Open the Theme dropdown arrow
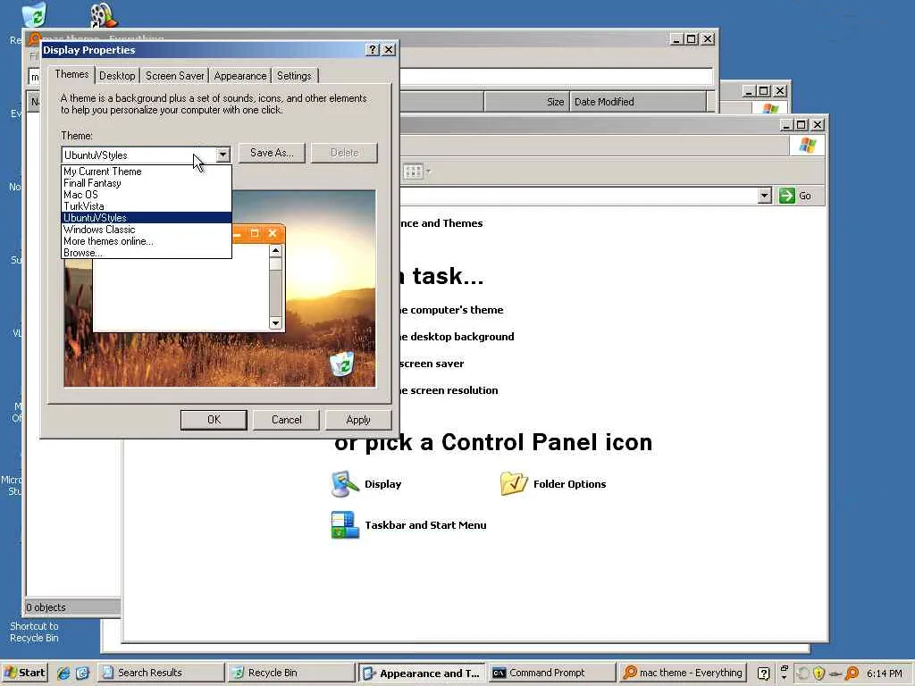The width and height of the screenshot is (915, 686). [x=222, y=155]
